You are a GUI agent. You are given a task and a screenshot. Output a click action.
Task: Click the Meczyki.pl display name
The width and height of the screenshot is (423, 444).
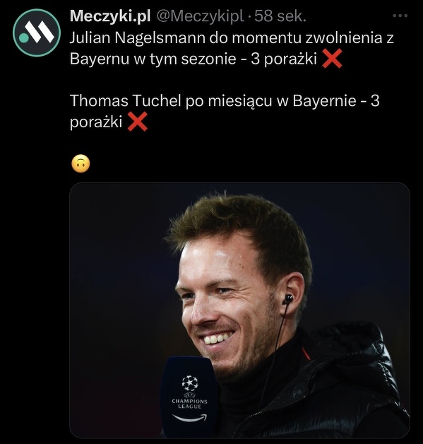[x=110, y=16]
